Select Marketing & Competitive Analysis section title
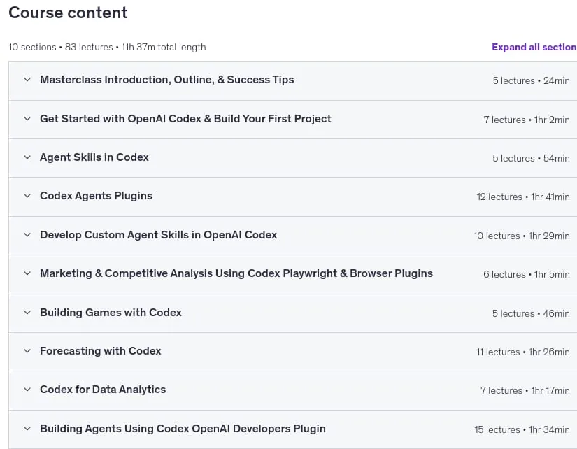 (x=236, y=273)
